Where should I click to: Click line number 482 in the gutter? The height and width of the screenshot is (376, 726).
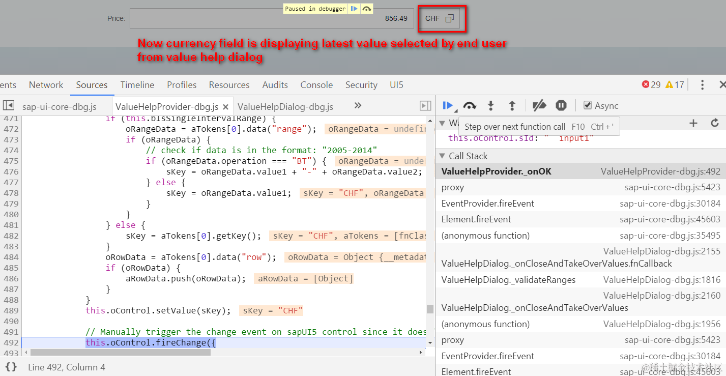click(10, 236)
